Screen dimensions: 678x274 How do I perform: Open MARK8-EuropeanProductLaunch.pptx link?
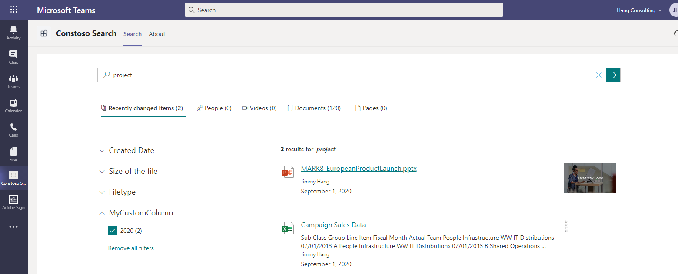359,169
